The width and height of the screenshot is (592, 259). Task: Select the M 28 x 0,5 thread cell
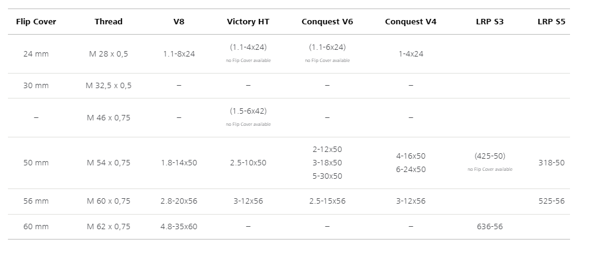click(109, 54)
